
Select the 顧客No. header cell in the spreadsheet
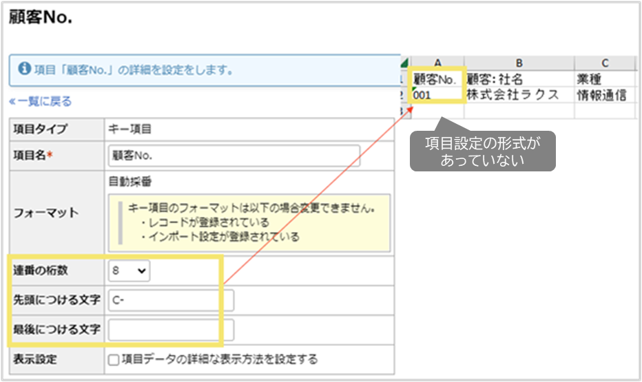(x=437, y=79)
